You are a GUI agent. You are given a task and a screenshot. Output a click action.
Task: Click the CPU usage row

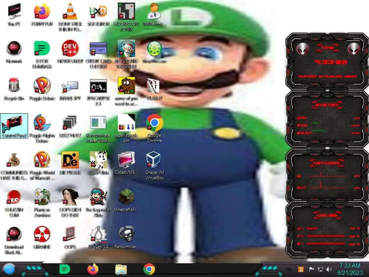coord(328,118)
